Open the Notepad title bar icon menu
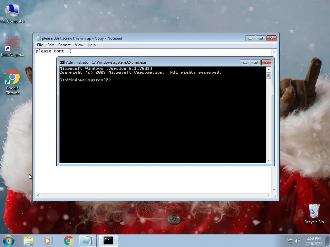The width and height of the screenshot is (330, 247). (38, 38)
